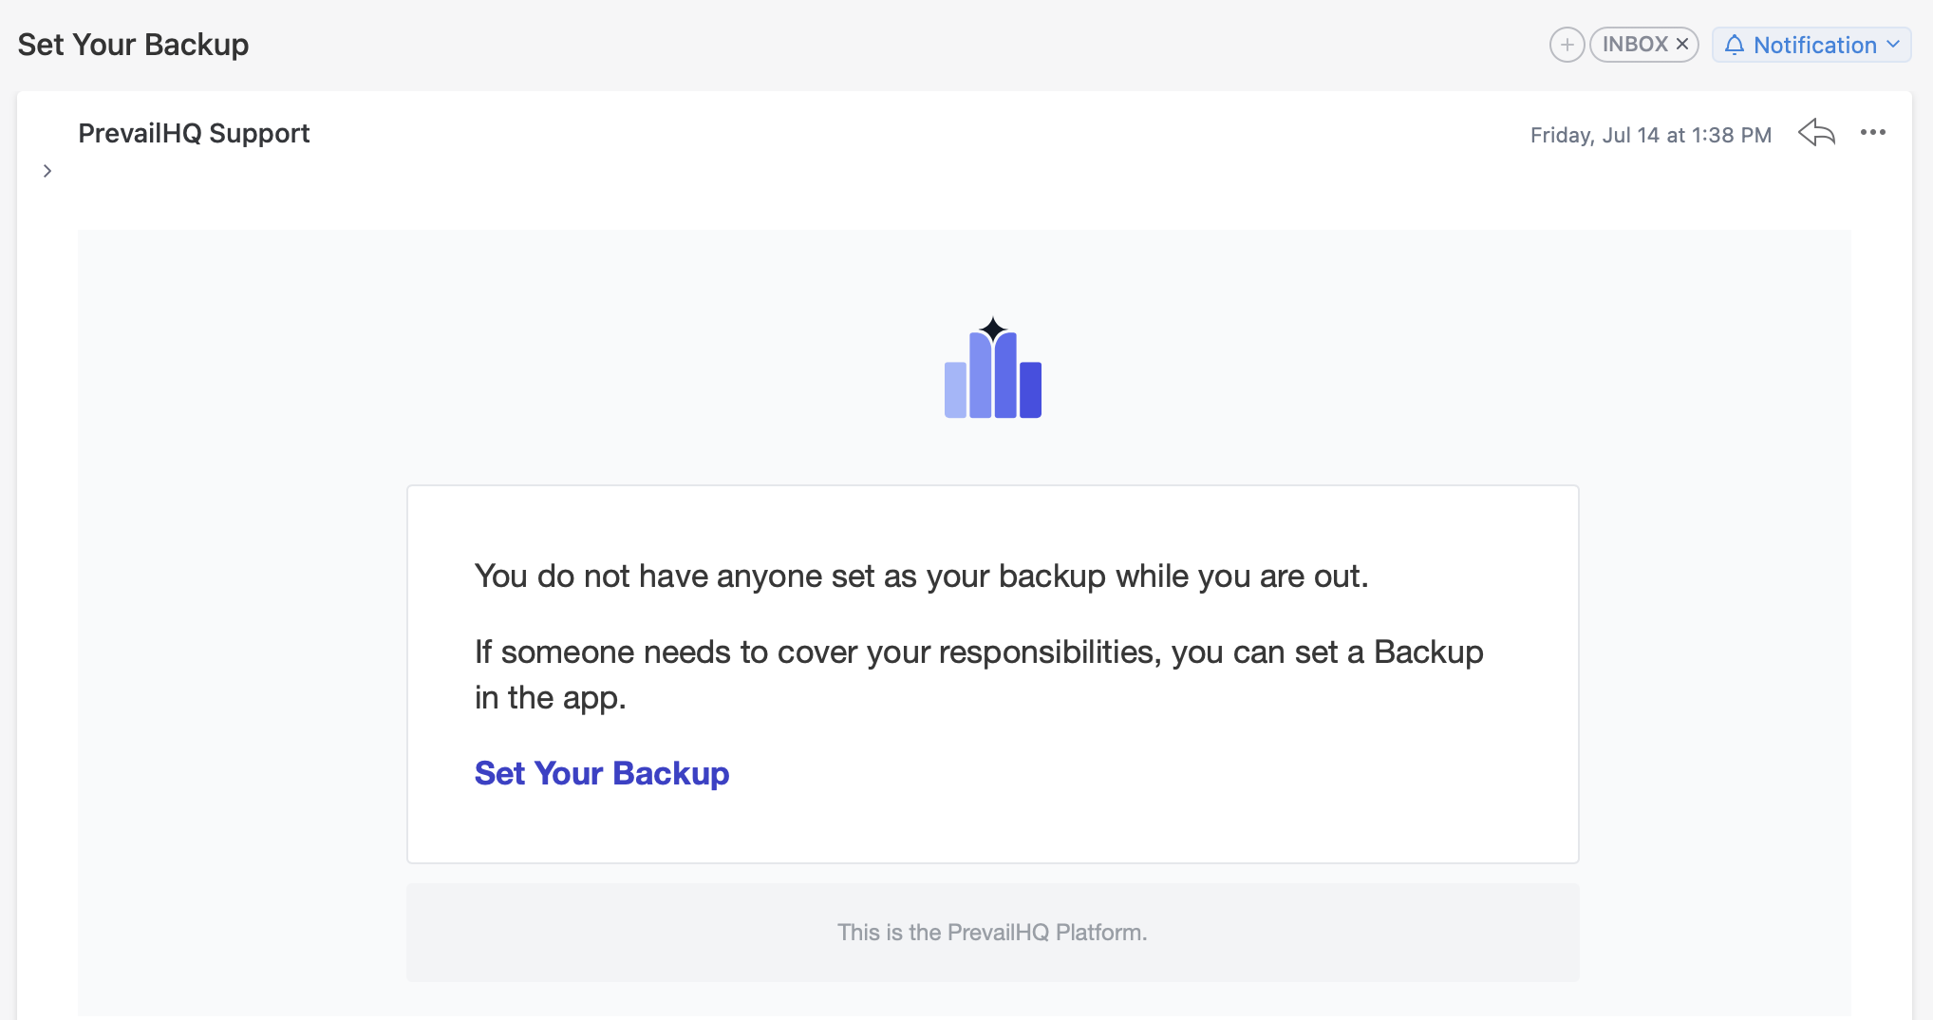This screenshot has width=1933, height=1020.
Task: Click the paragraph about covering your responsibilities
Action: click(x=979, y=674)
